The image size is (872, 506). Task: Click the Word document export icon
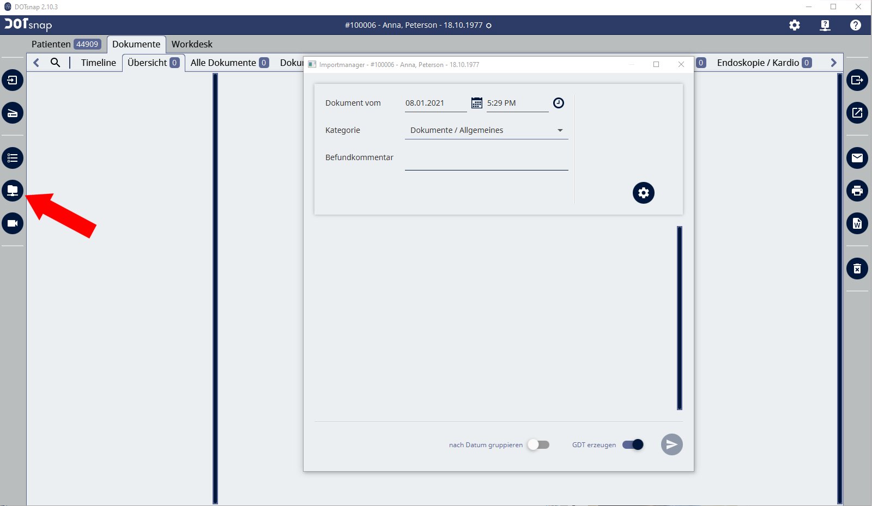point(857,223)
